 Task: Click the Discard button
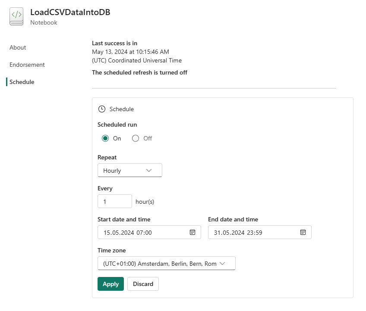[143, 284]
